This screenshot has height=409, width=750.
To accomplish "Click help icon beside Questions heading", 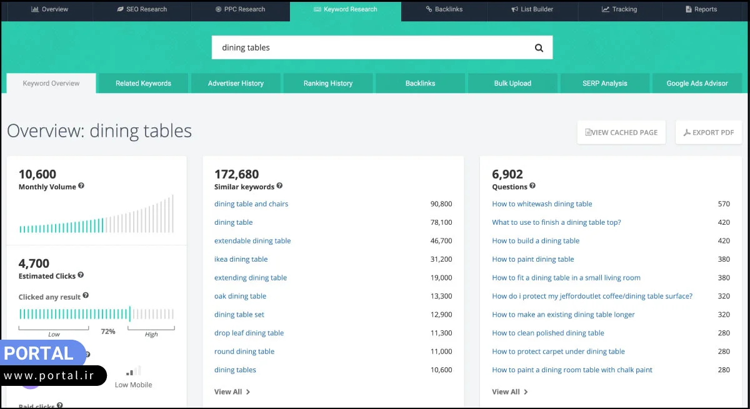I will [x=532, y=186].
